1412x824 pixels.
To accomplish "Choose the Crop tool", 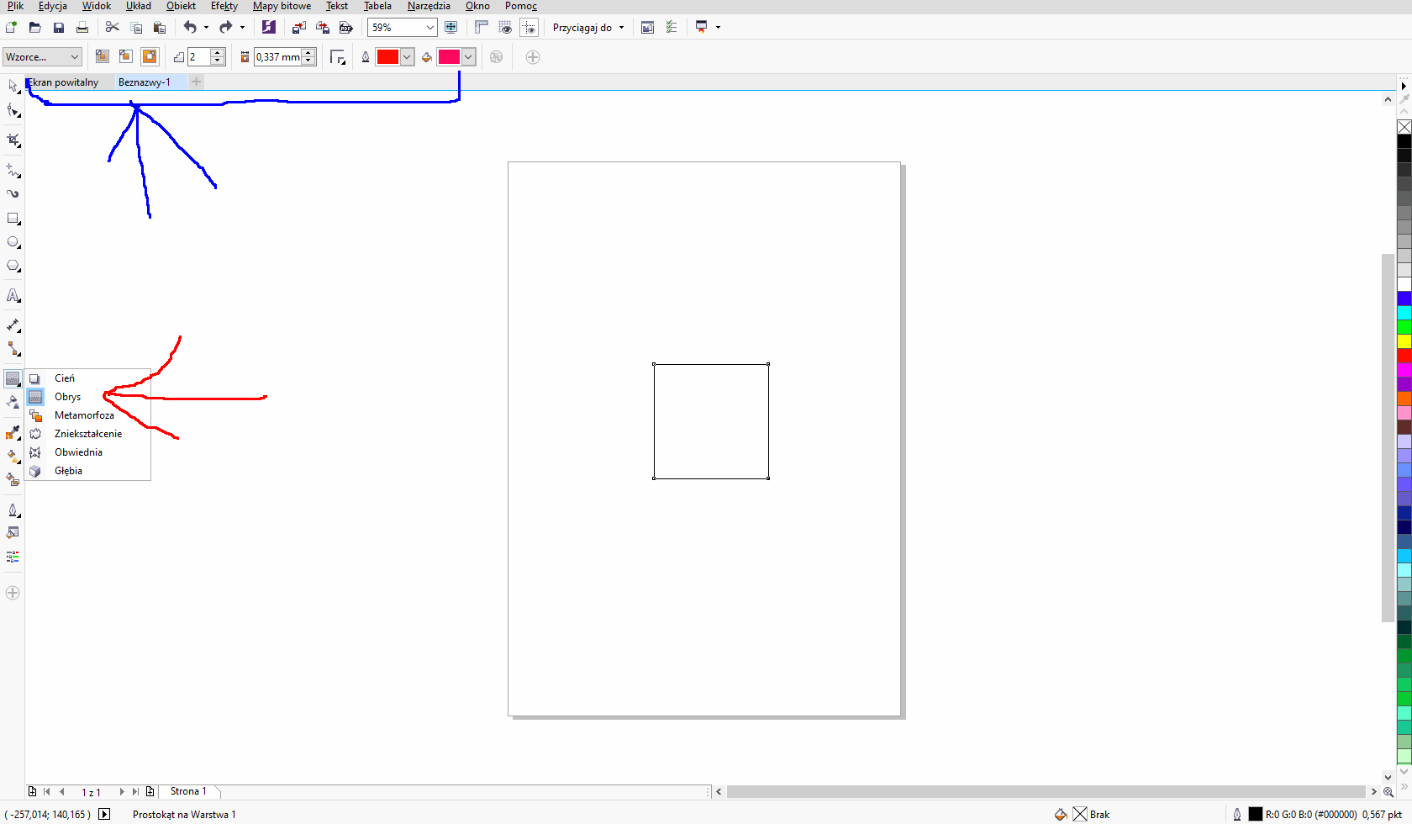I will point(13,140).
